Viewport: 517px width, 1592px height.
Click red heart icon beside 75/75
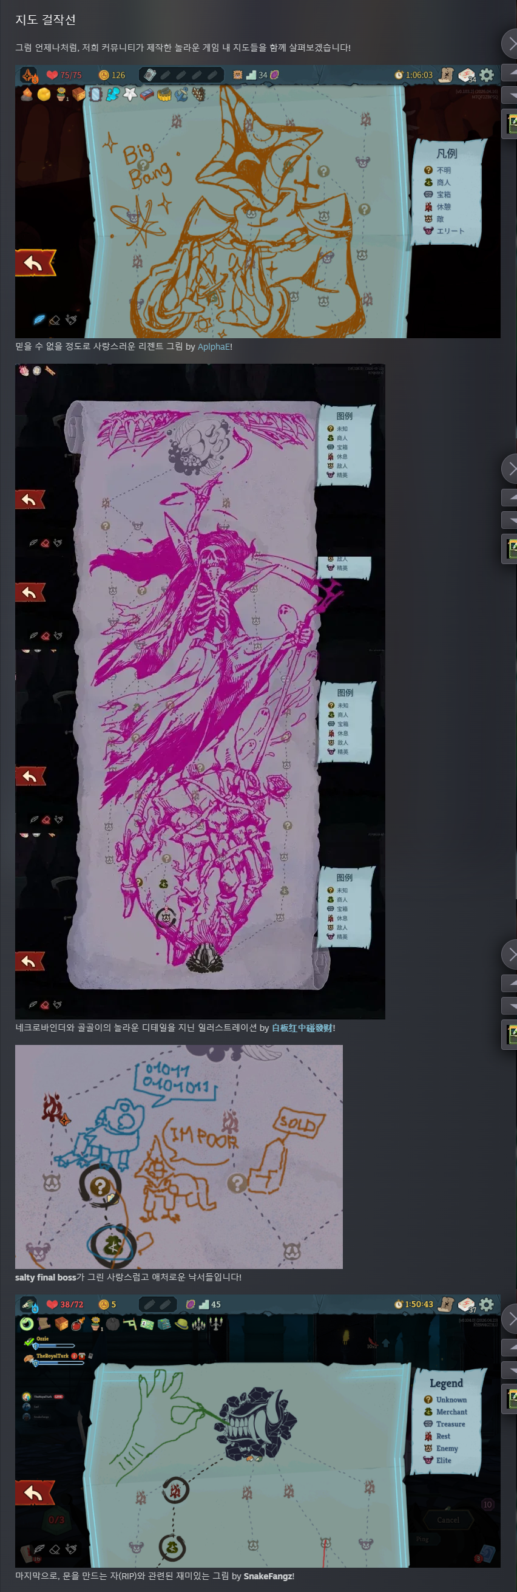tap(52, 75)
